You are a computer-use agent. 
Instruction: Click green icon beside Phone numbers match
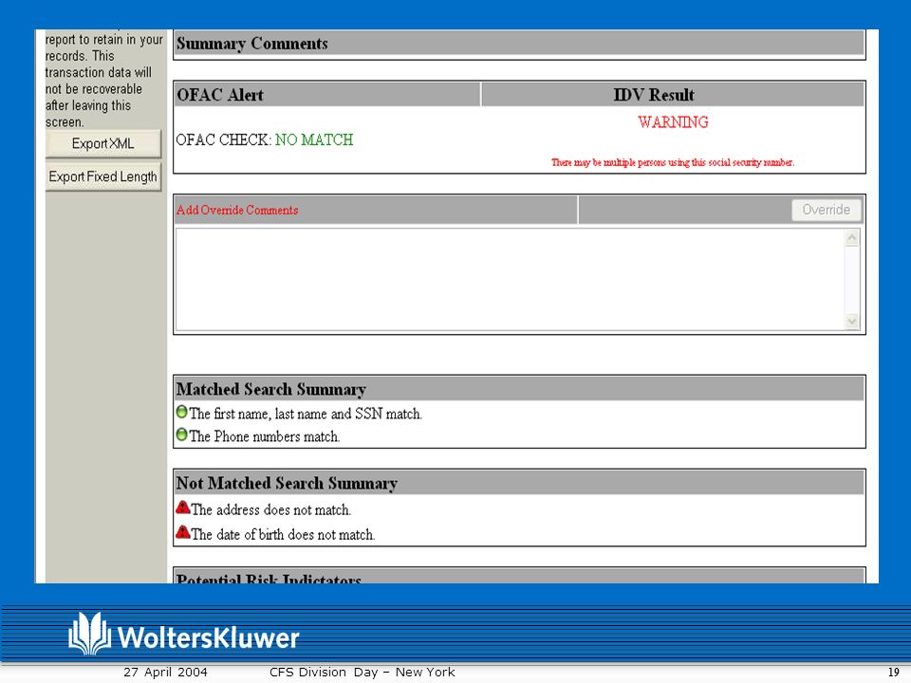(182, 434)
